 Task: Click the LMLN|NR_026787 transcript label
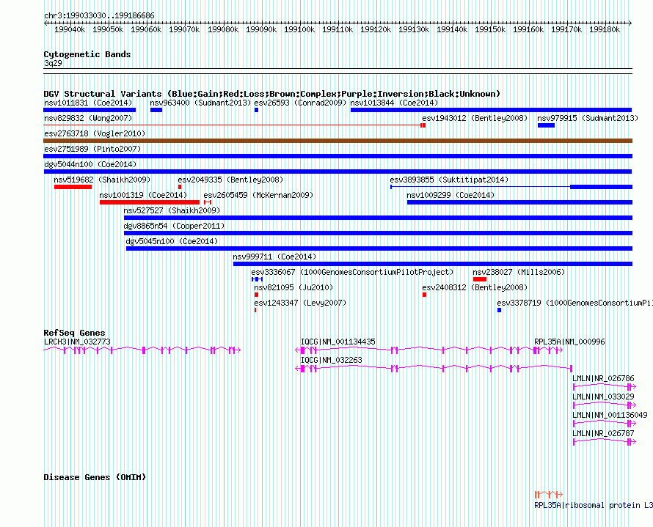click(603, 433)
